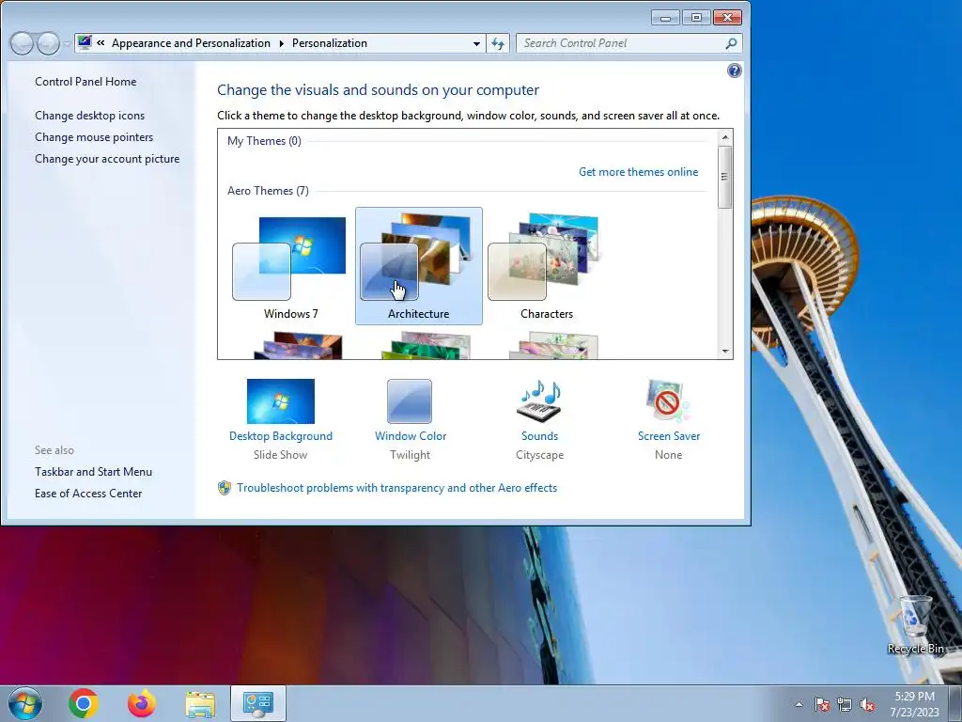Open the Windows Start button
This screenshot has width=962, height=722.
click(x=24, y=703)
